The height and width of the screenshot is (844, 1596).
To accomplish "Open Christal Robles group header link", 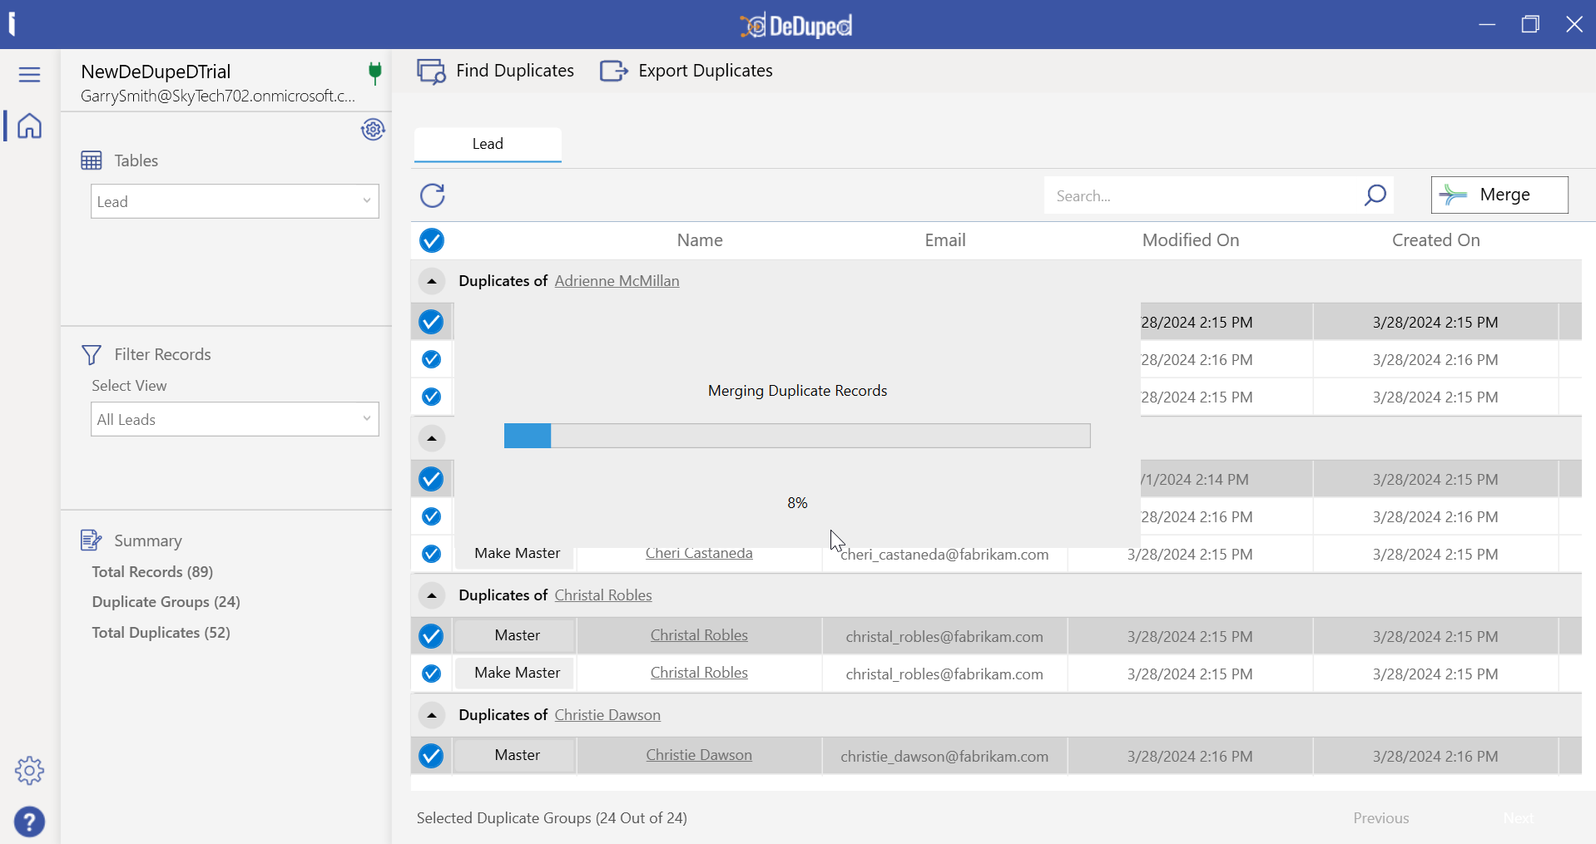I will [x=603, y=595].
